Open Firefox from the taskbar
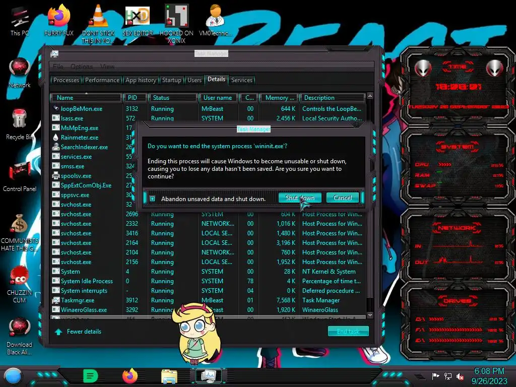Image resolution: width=516 pixels, height=387 pixels. (x=130, y=376)
